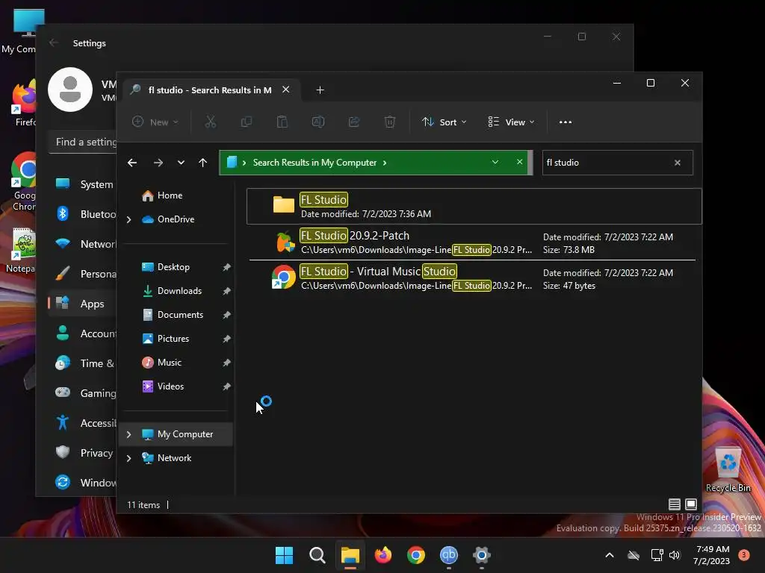Click the Chrome shortcut icon in results
The height and width of the screenshot is (573, 765).
(283, 278)
